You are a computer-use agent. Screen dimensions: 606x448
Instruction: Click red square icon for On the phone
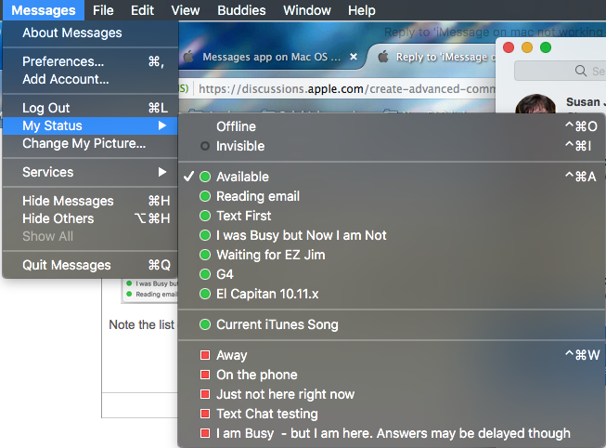click(205, 375)
